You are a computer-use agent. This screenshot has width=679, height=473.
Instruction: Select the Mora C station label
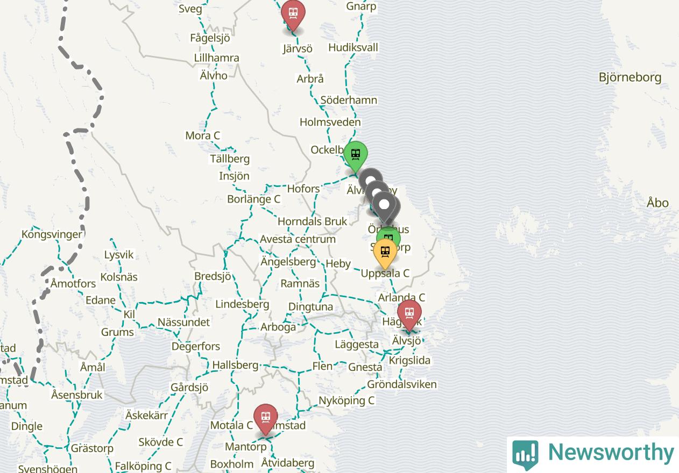tap(203, 135)
